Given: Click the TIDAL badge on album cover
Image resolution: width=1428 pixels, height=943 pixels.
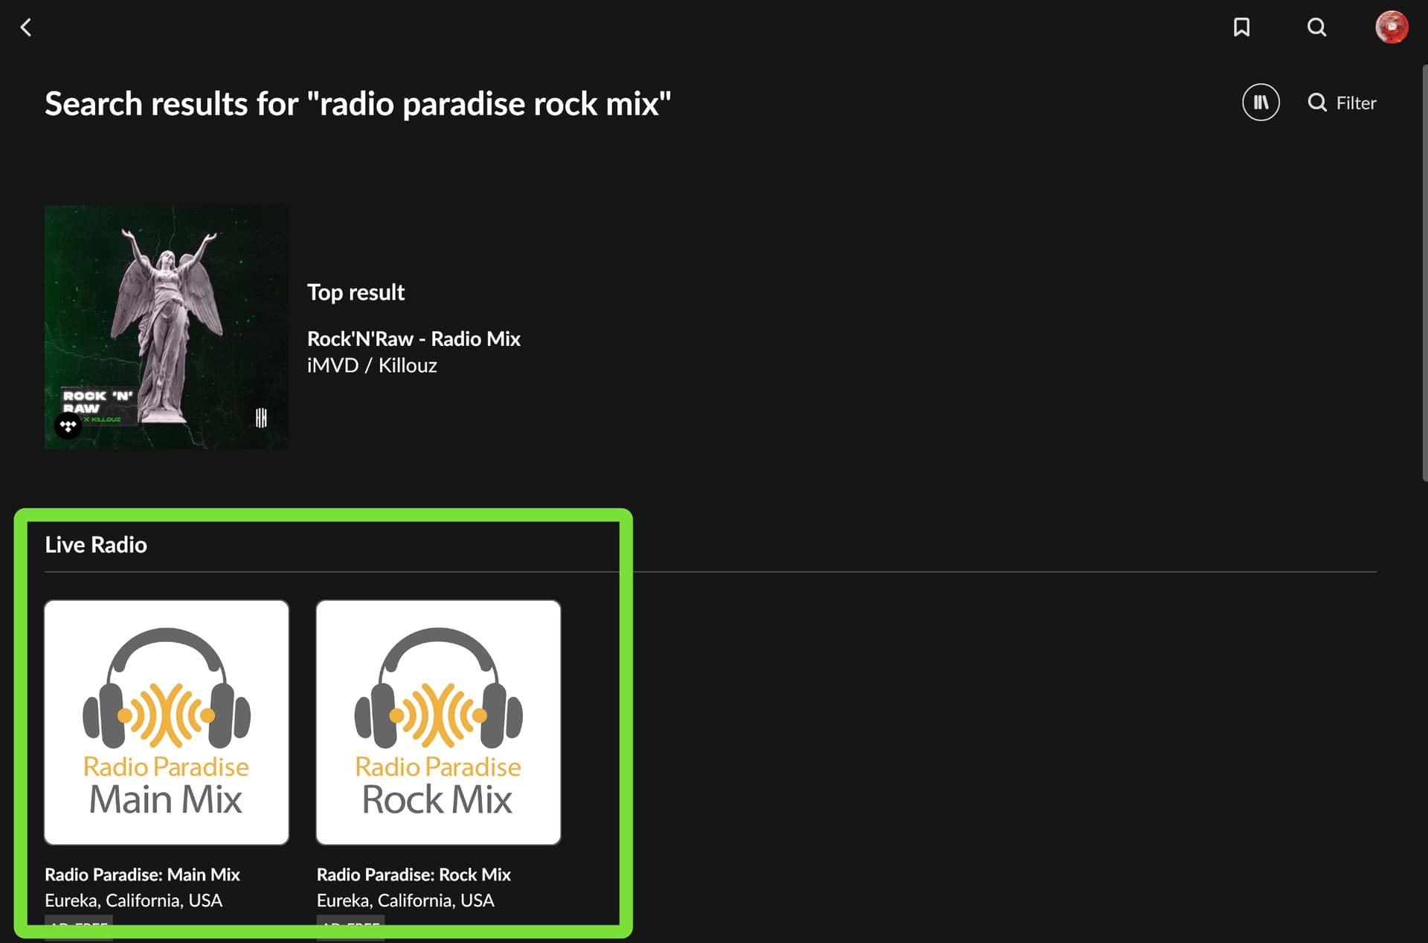Looking at the screenshot, I should (68, 426).
